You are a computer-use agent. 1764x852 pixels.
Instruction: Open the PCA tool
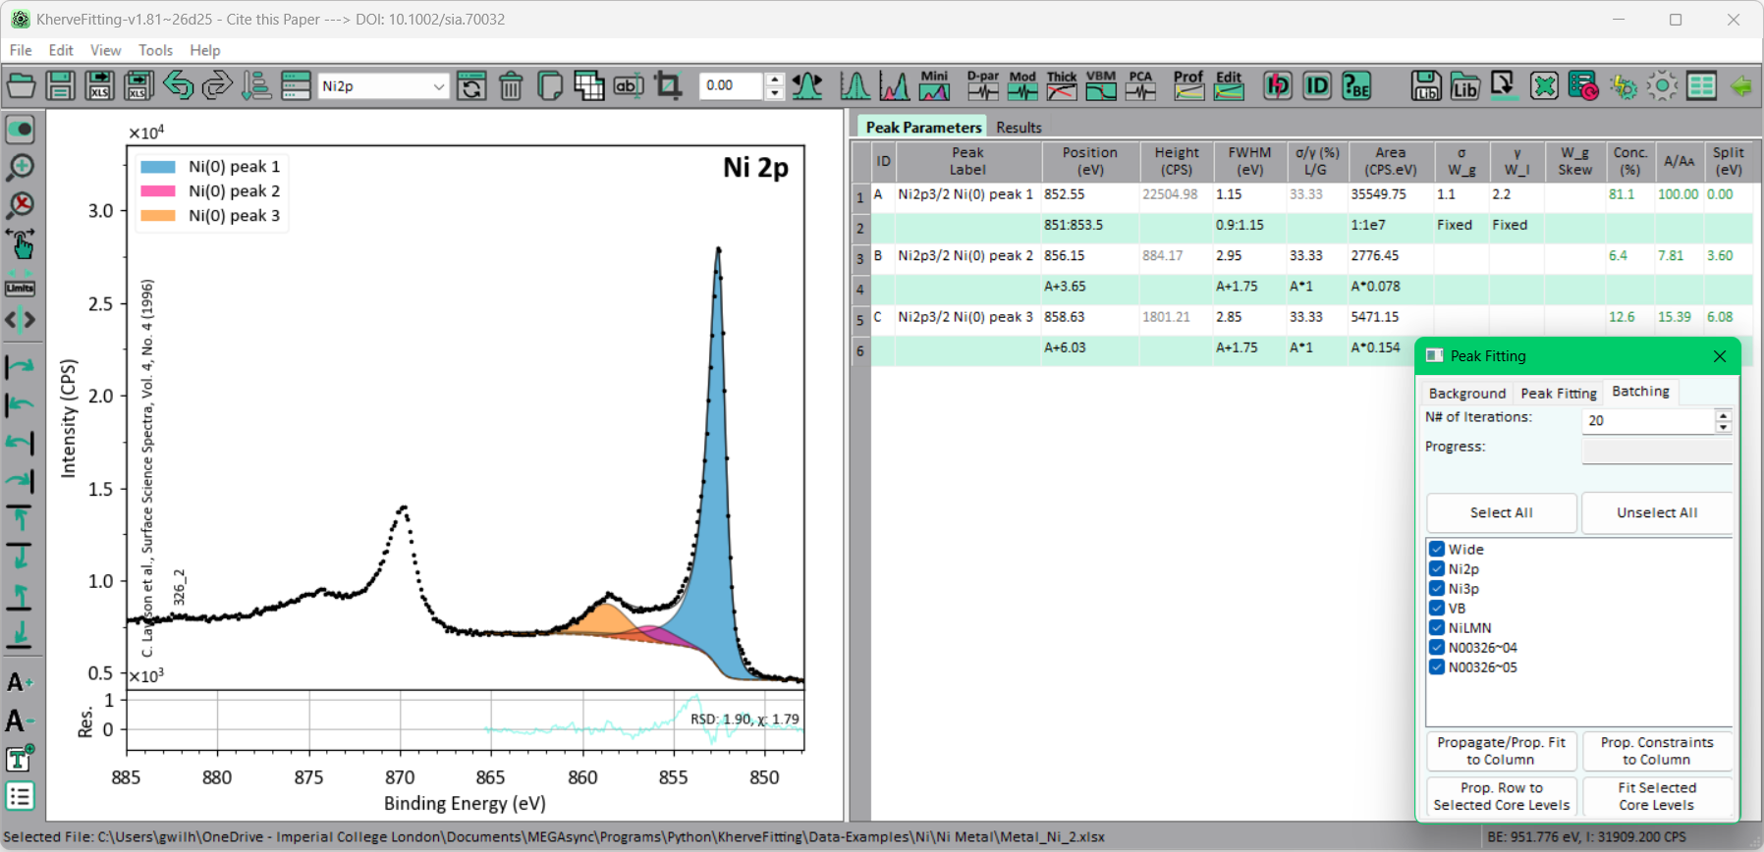coord(1140,86)
